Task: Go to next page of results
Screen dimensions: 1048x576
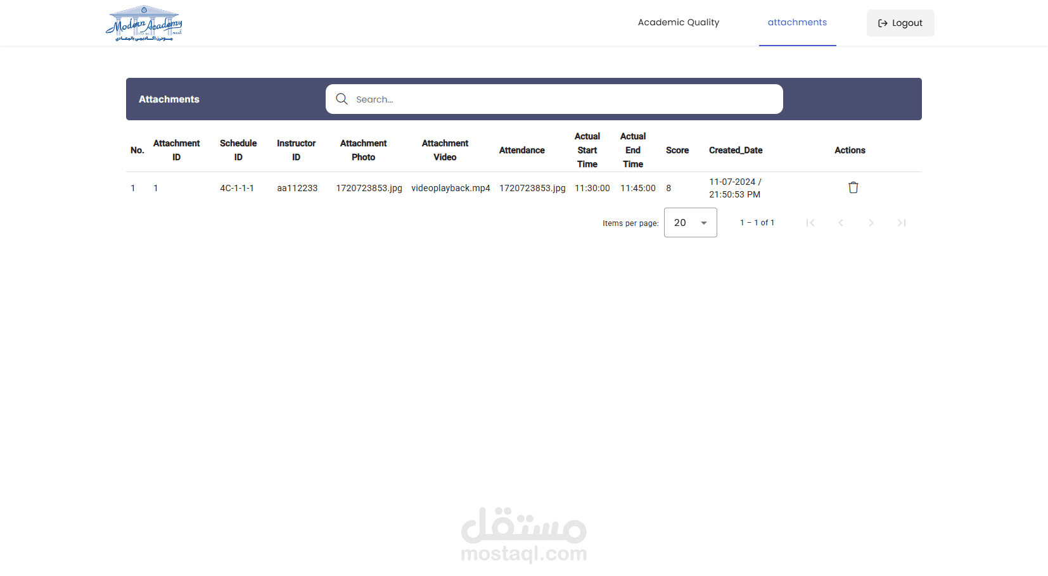Action: pyautogui.click(x=871, y=223)
